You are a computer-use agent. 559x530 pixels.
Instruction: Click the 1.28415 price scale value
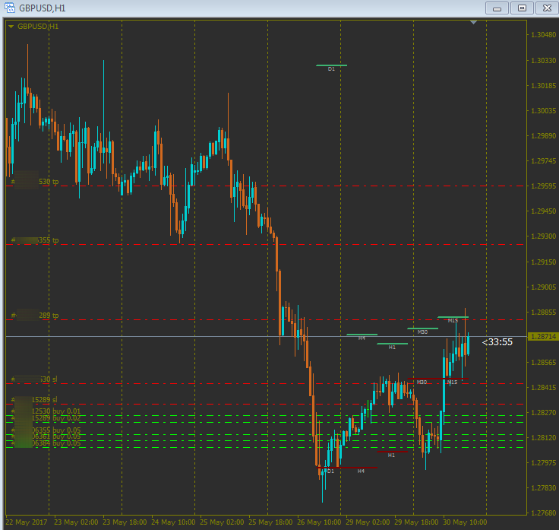point(543,387)
